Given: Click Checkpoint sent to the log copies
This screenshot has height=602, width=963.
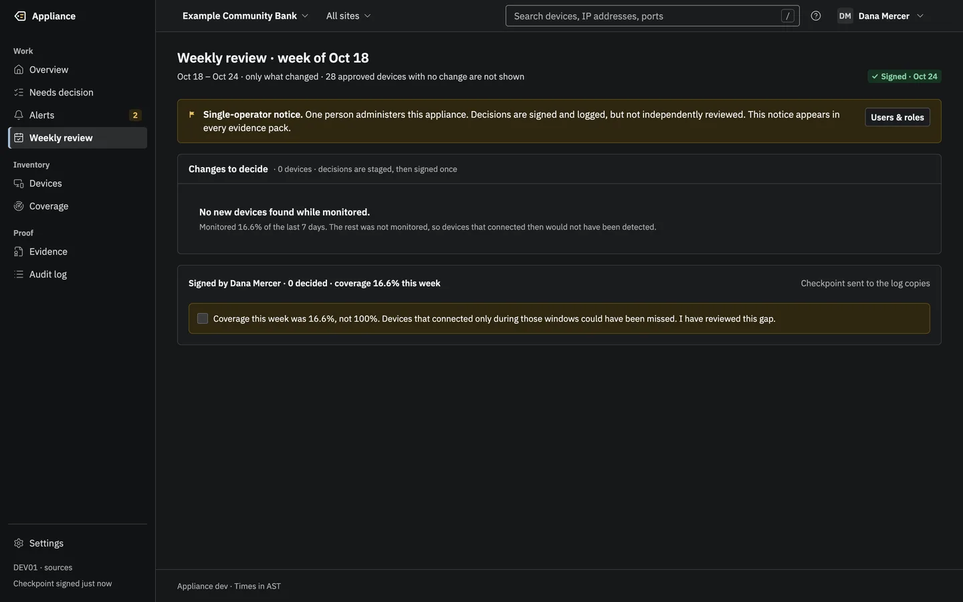Looking at the screenshot, I should click(x=865, y=283).
